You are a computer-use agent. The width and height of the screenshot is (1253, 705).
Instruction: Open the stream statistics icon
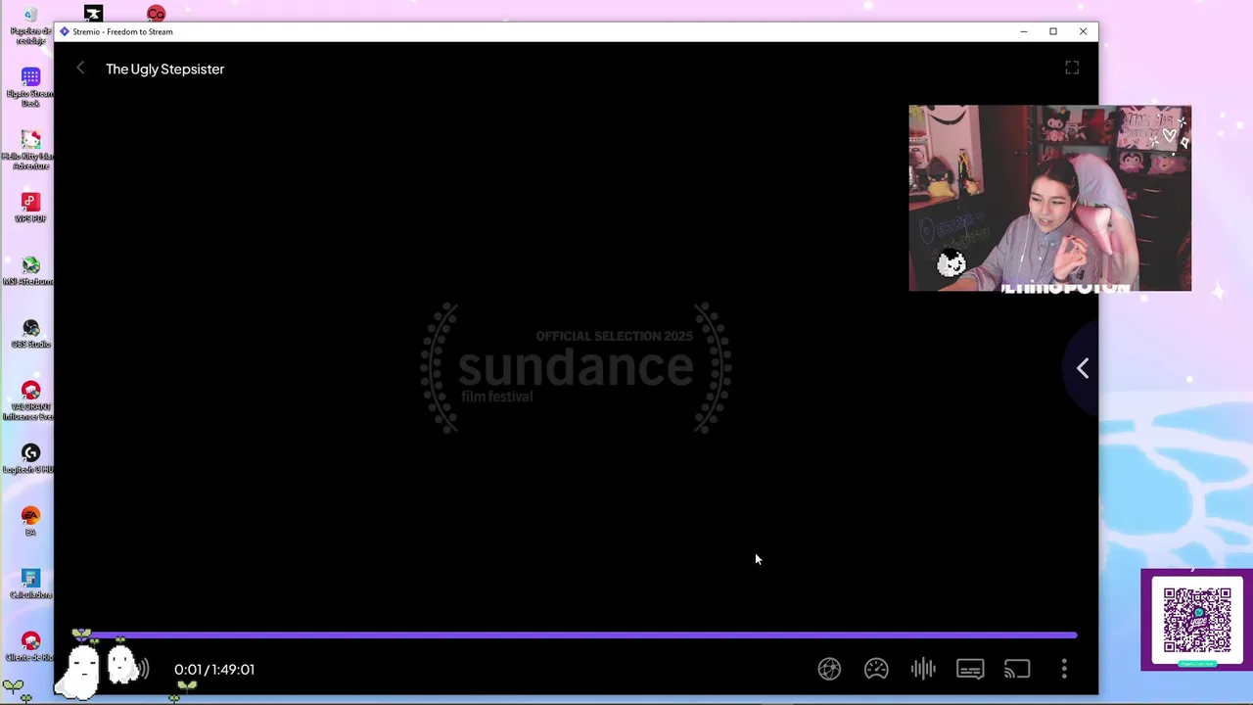click(829, 669)
